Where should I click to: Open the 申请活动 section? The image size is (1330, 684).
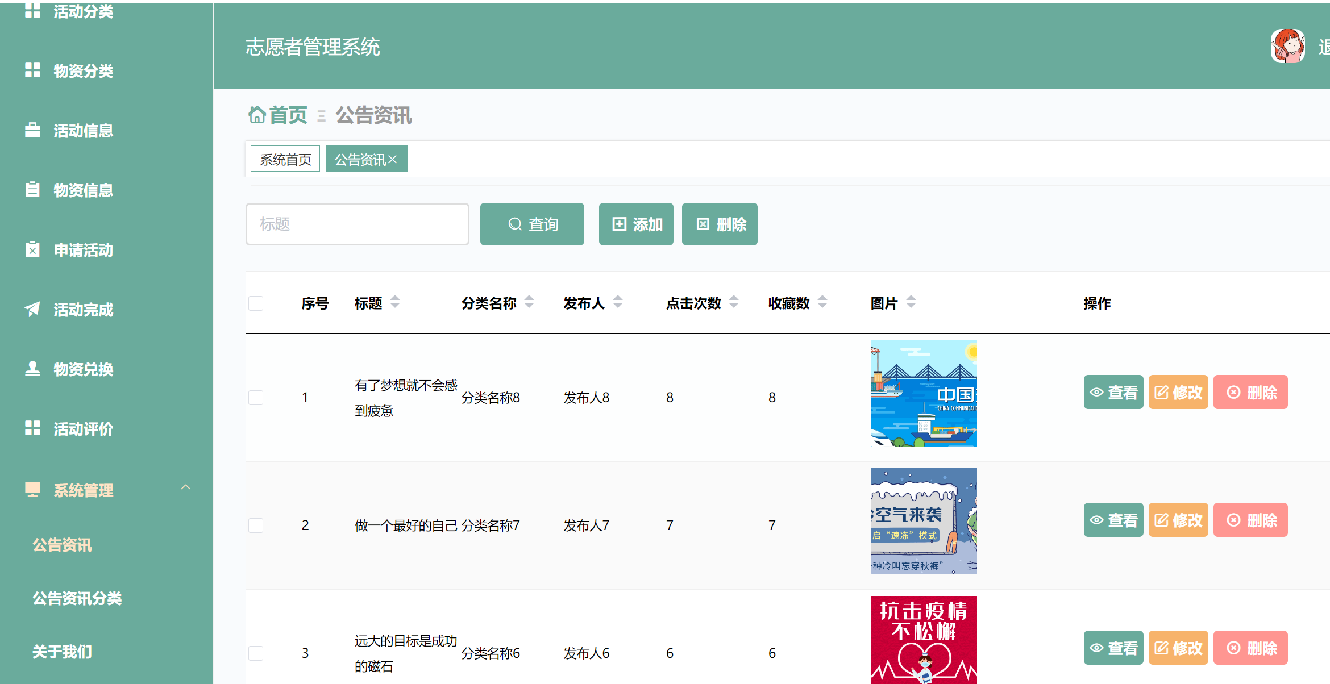83,250
